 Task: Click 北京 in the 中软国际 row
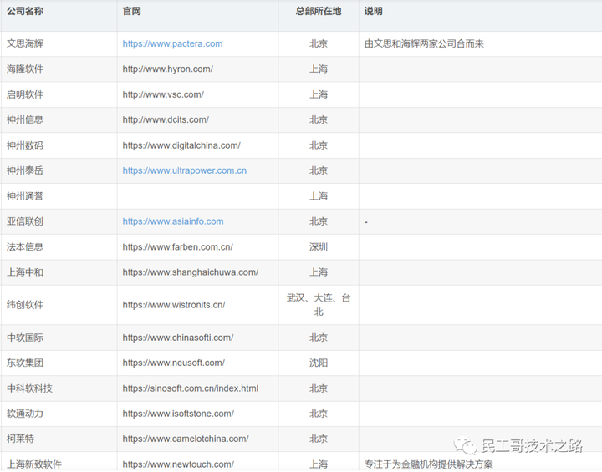click(x=319, y=338)
